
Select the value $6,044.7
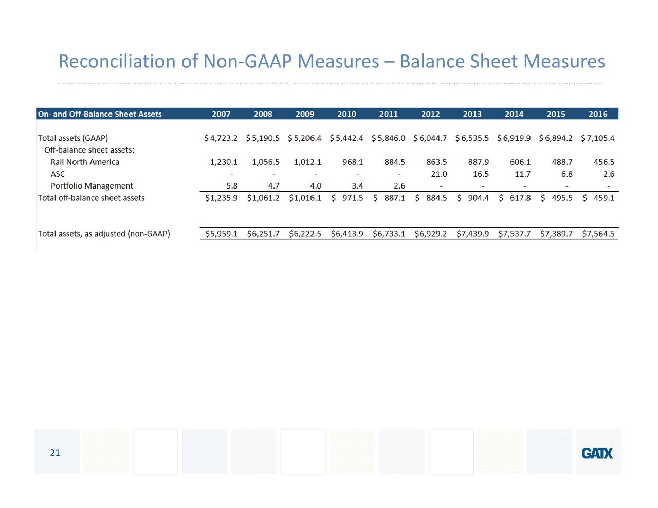[x=430, y=138]
